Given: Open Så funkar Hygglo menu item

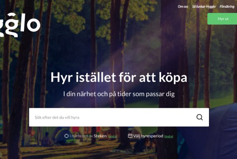Looking at the screenshot, I should [x=204, y=6].
